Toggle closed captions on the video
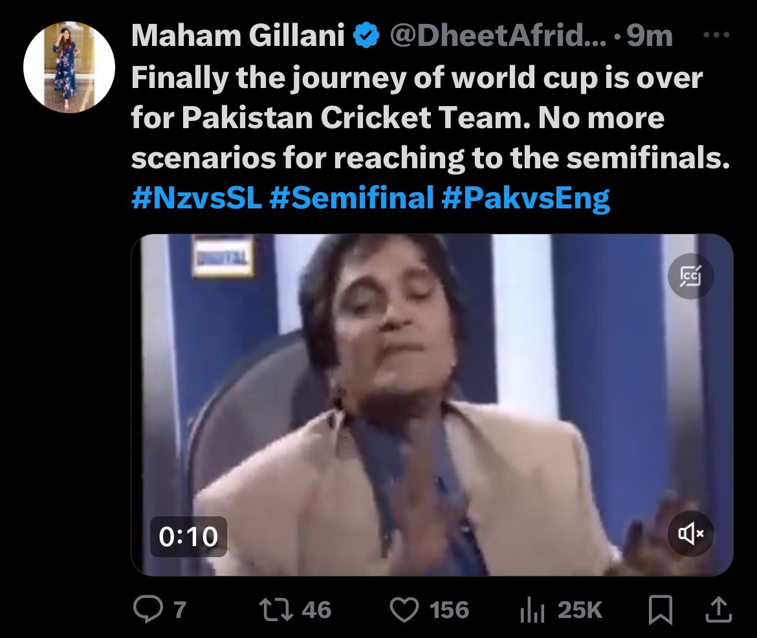The width and height of the screenshot is (757, 638). [691, 276]
